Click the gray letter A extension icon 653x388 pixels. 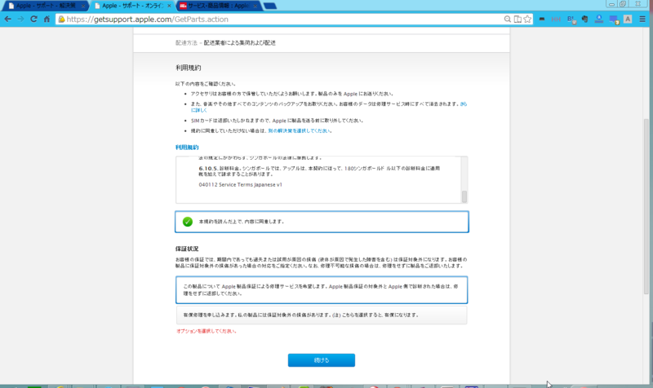pyautogui.click(x=628, y=19)
